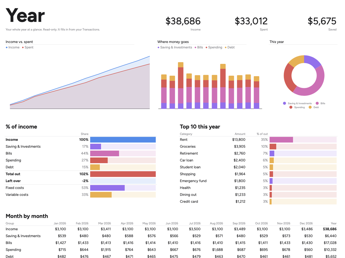
Task: Click Credit card amount $1,212
Action: (x=240, y=202)
